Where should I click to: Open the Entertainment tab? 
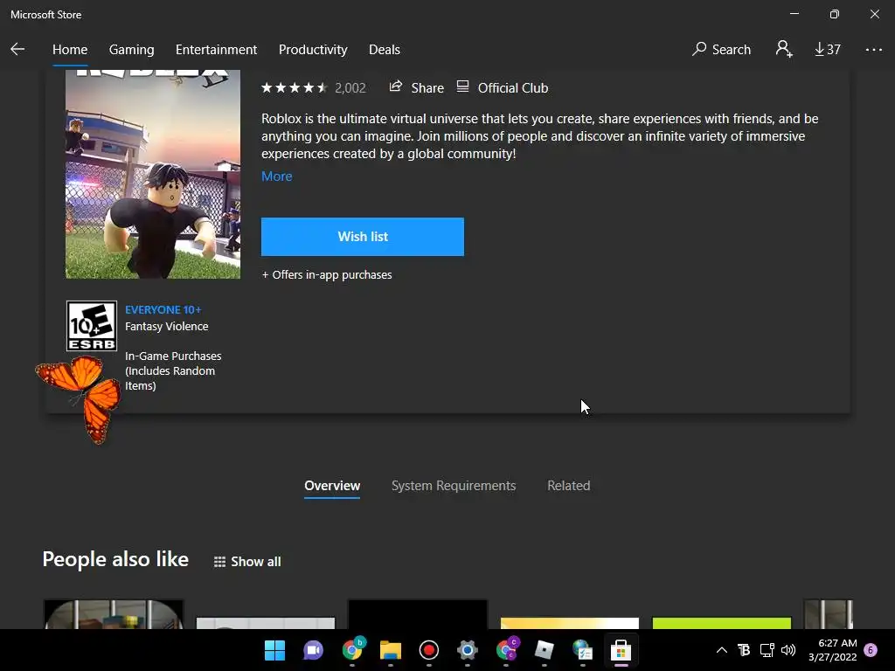pos(216,50)
